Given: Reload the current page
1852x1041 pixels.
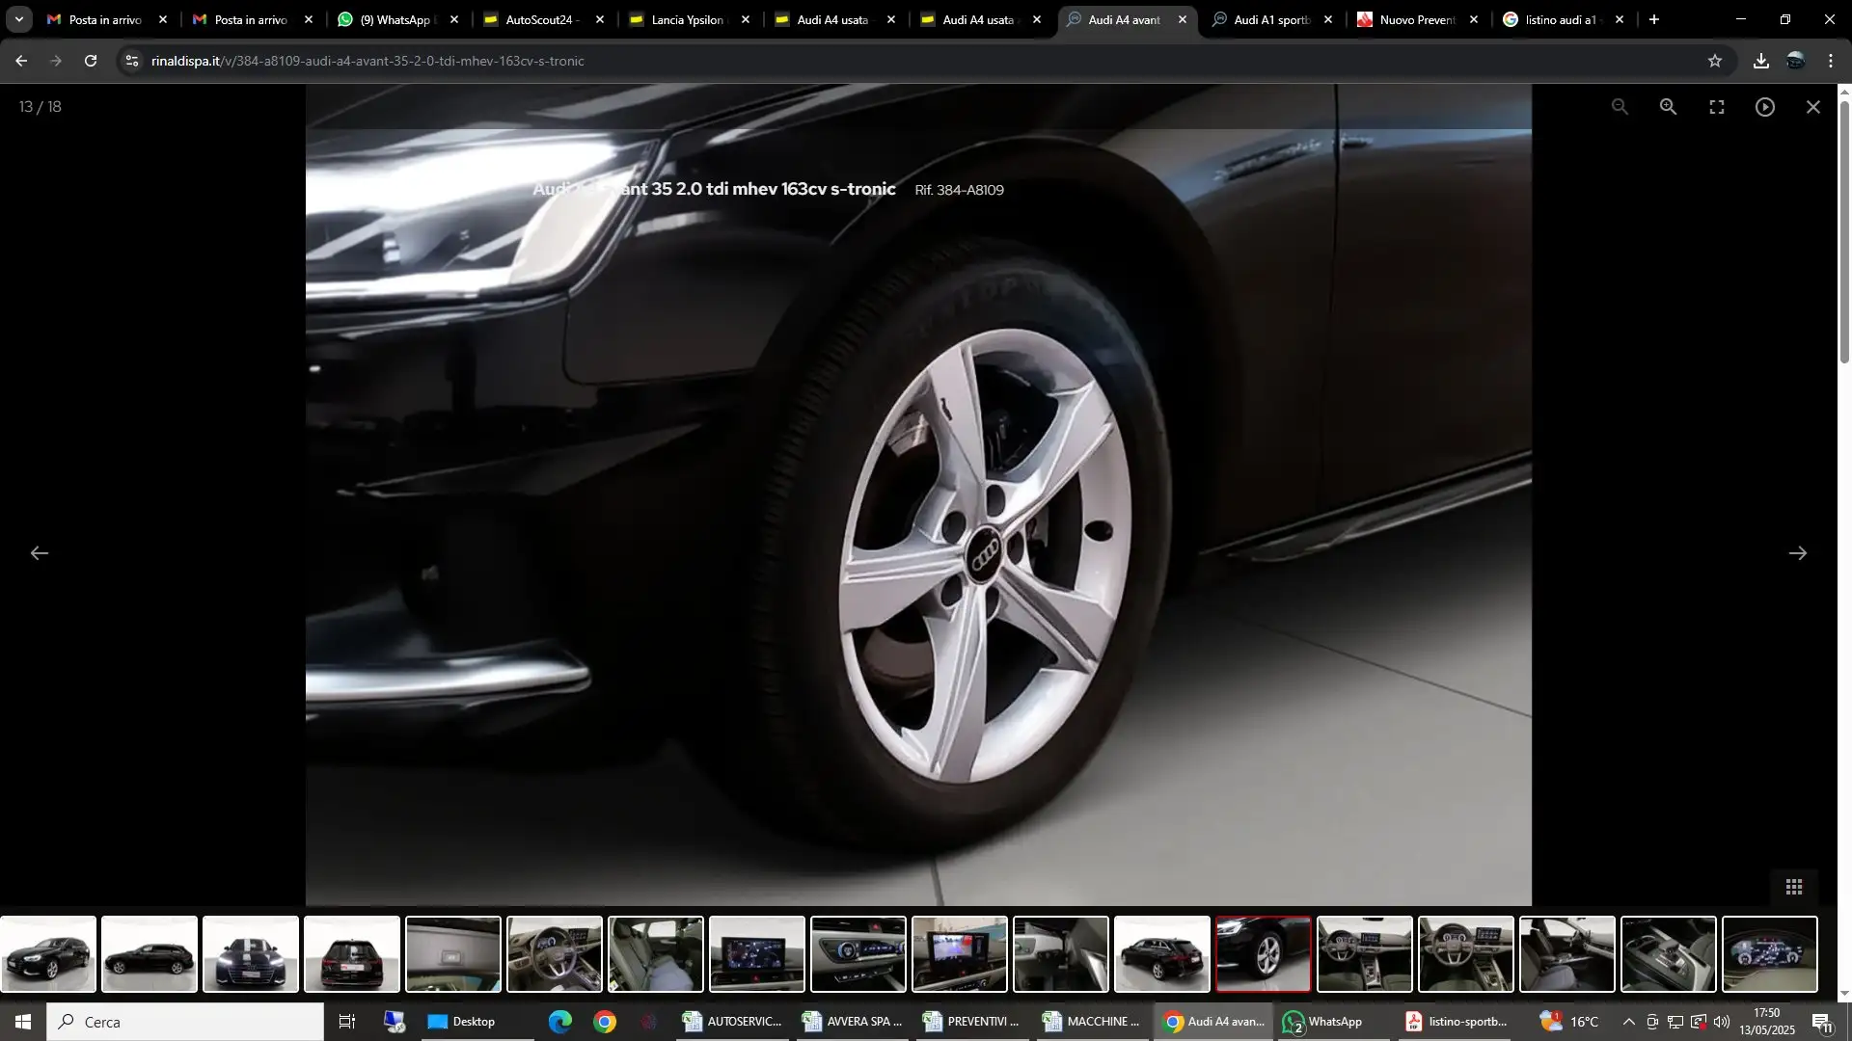Looking at the screenshot, I should click(91, 61).
